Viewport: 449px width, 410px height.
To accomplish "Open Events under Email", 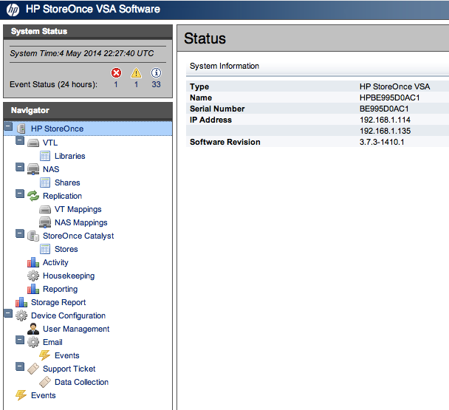I will (x=67, y=355).
